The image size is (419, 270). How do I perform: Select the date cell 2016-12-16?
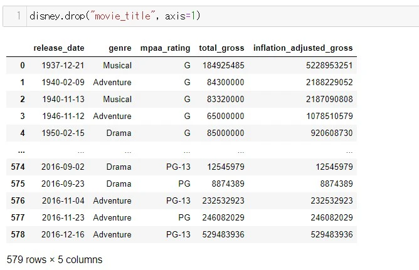pos(63,234)
